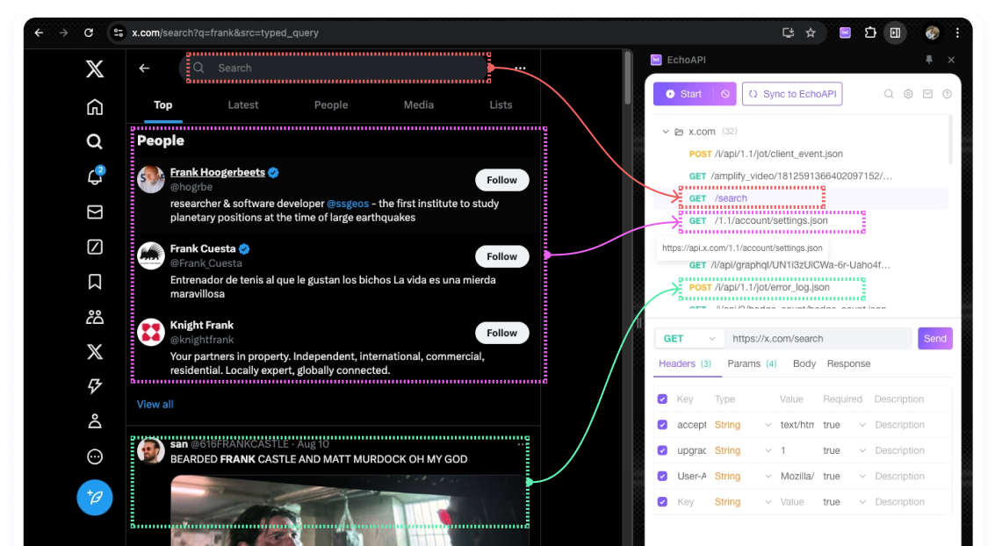Viewport: 995px width, 546px height.
Task: Click EchoAPI mail envelope icon
Action: tap(927, 94)
